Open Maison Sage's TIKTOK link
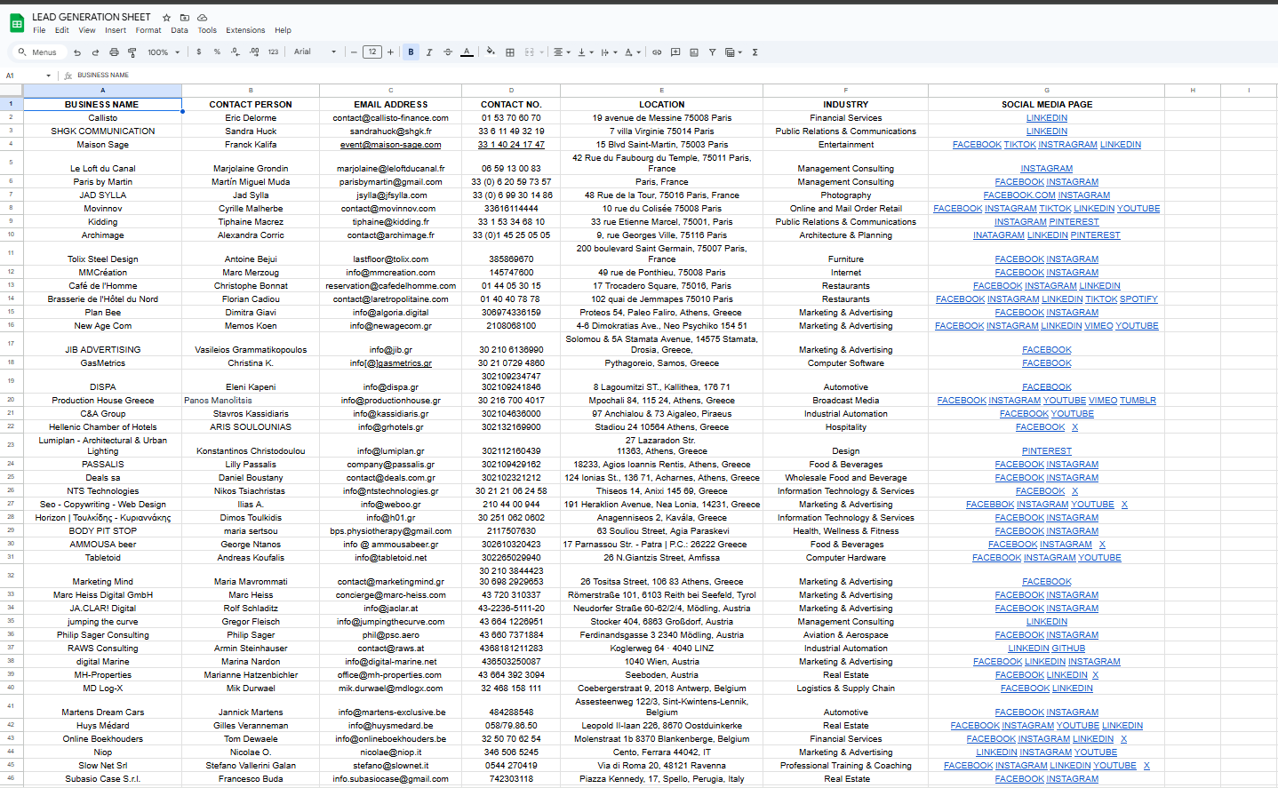This screenshot has width=1278, height=788. tap(1019, 145)
